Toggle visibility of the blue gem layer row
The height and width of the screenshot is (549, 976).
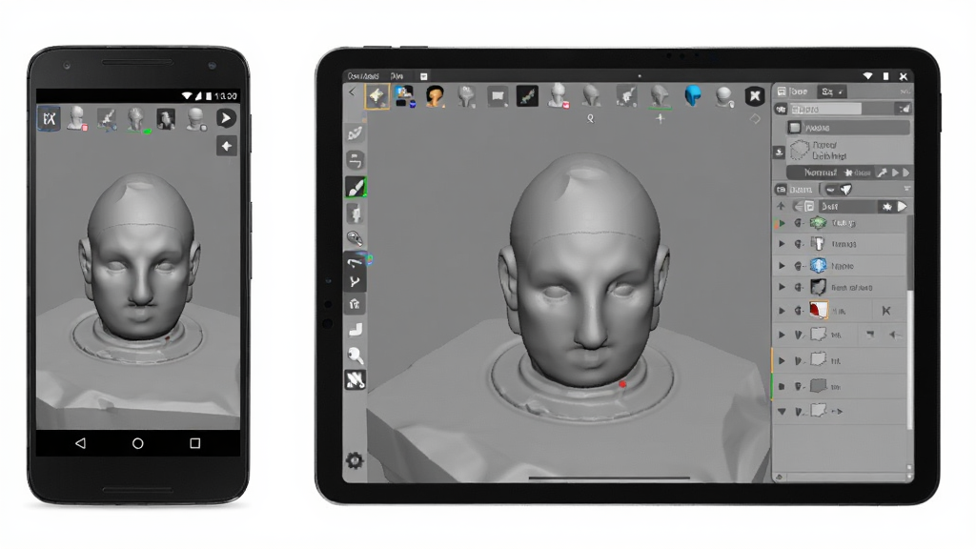799,266
